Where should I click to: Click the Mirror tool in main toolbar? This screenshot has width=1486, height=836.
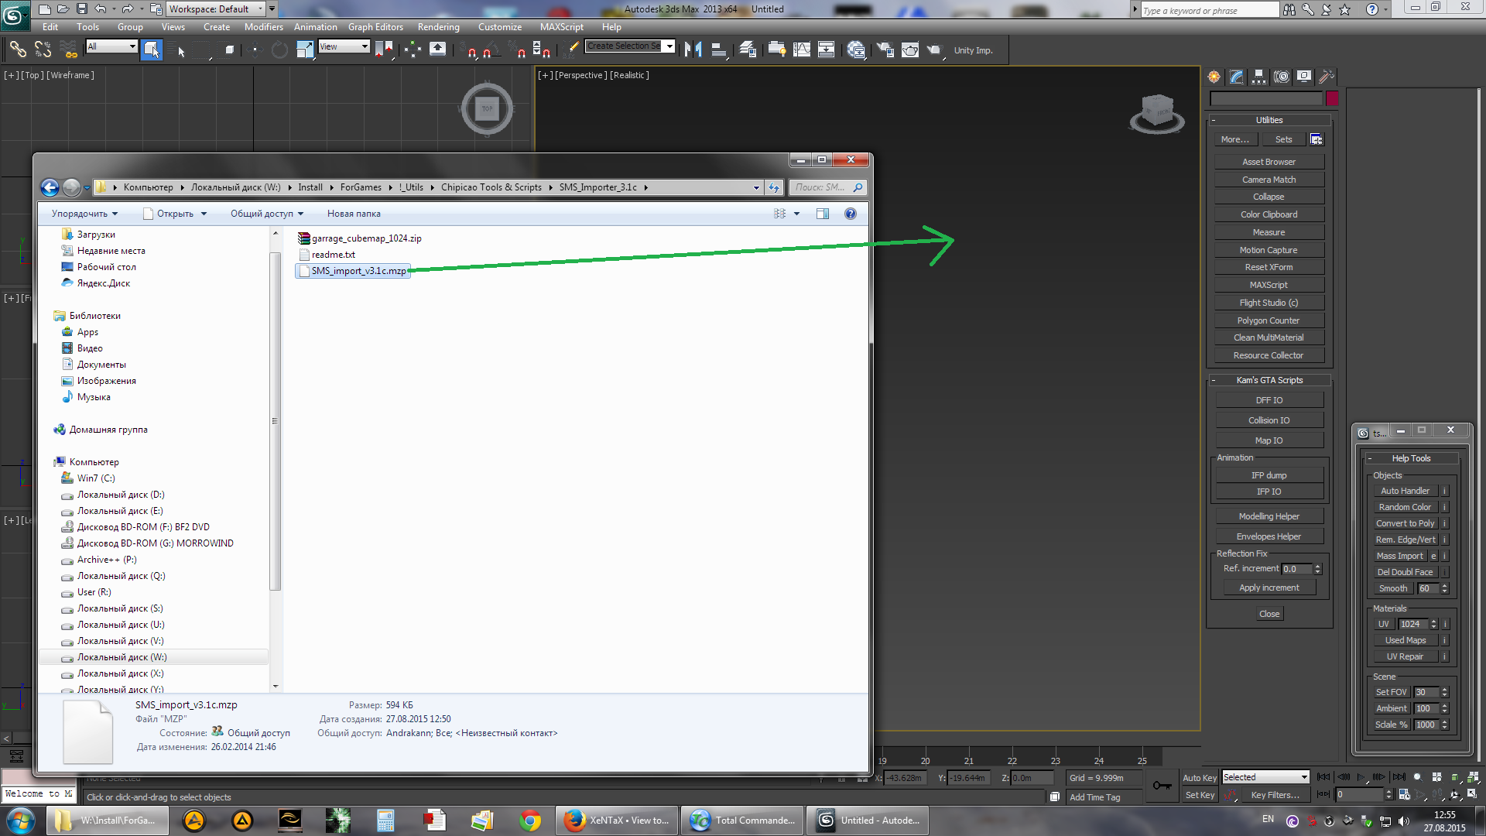[x=693, y=50]
